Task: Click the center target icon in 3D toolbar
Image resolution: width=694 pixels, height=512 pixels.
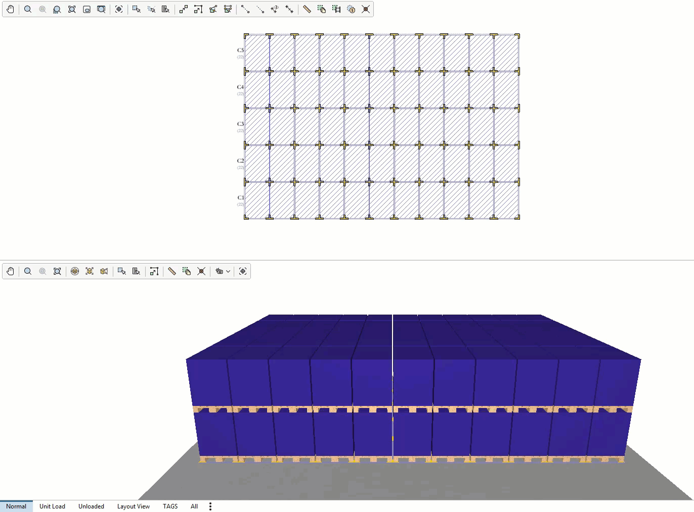Action: pyautogui.click(x=243, y=271)
